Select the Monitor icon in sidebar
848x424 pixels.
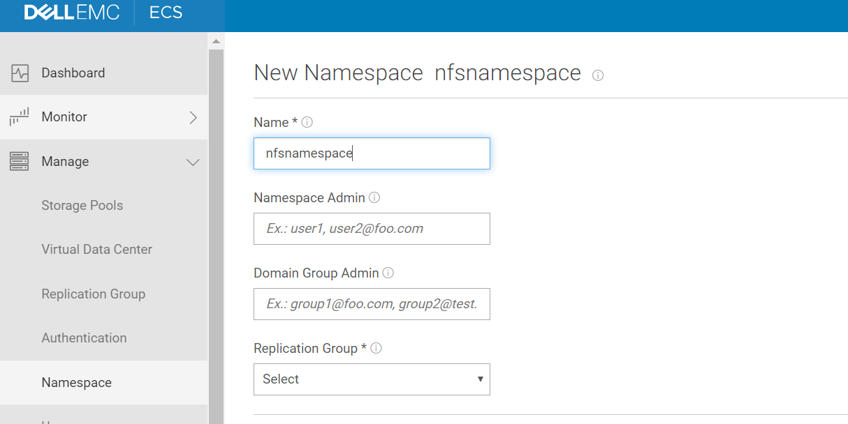point(19,116)
